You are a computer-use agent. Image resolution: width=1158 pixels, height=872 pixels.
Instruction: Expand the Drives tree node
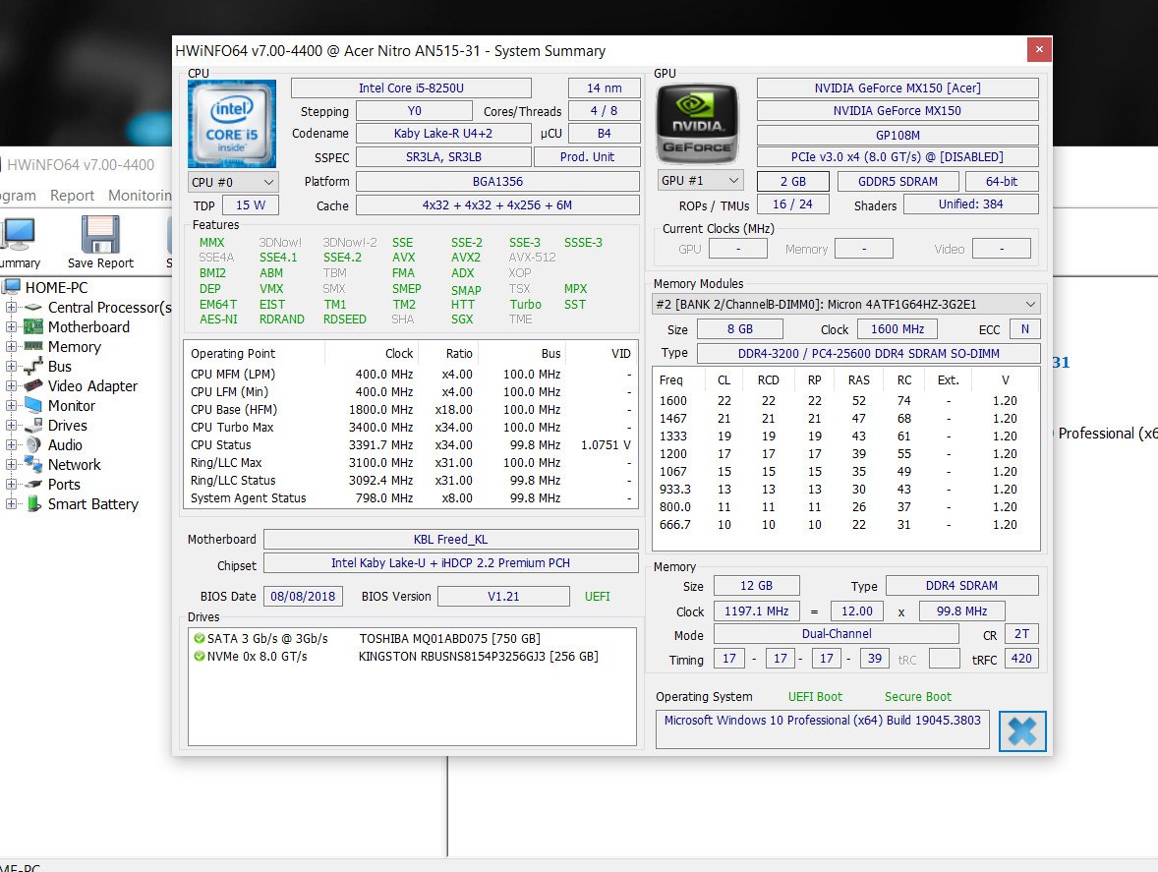11,426
